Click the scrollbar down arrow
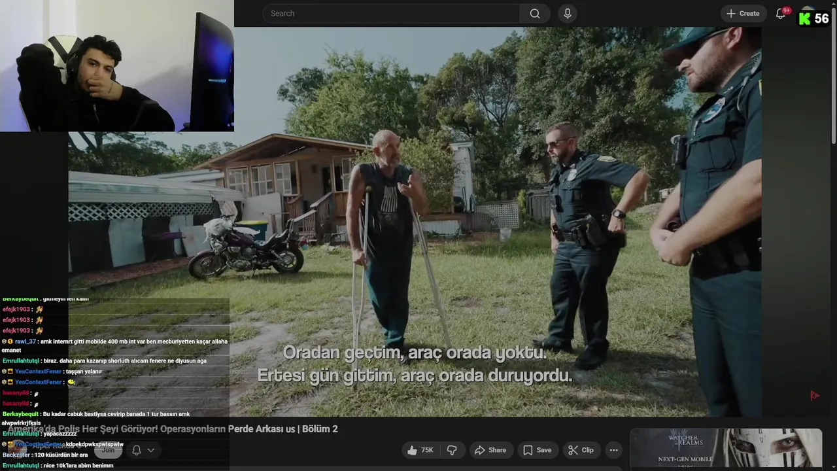The height and width of the screenshot is (471, 837). click(x=833, y=466)
